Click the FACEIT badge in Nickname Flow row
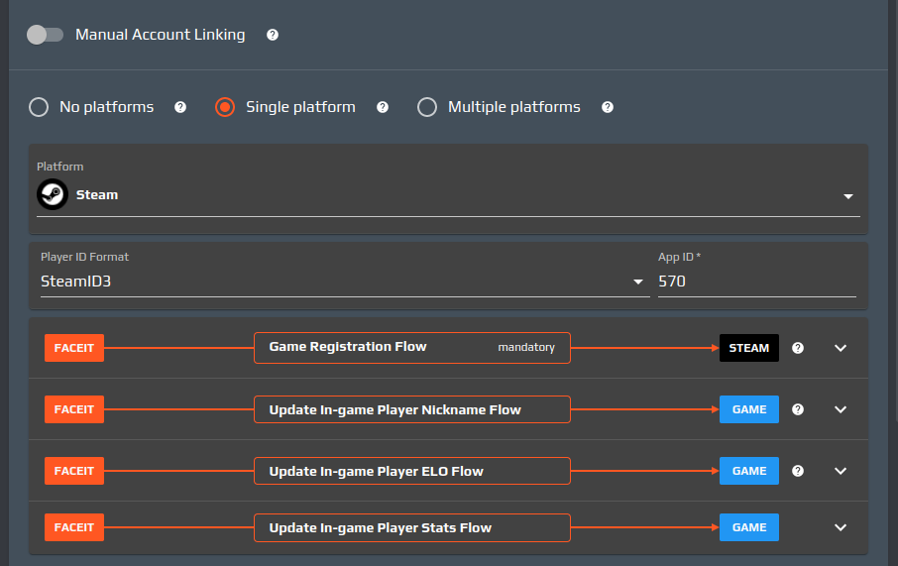Image resolution: width=898 pixels, height=566 pixels. 74,409
